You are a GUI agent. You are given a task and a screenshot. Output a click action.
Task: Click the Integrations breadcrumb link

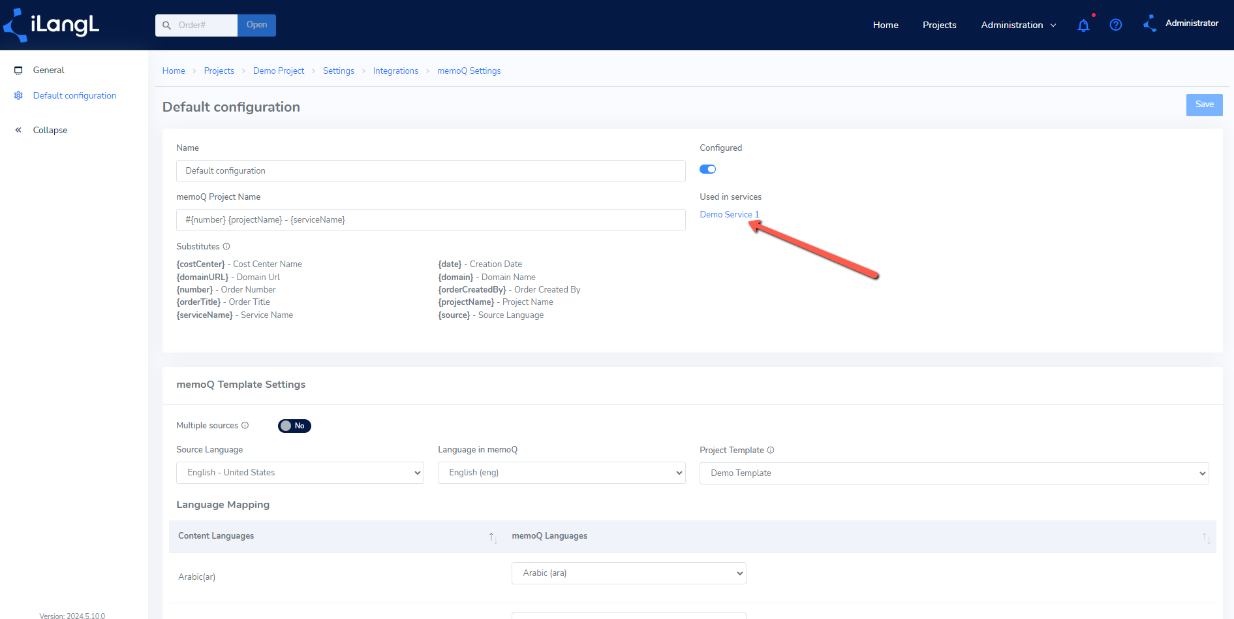coord(395,71)
